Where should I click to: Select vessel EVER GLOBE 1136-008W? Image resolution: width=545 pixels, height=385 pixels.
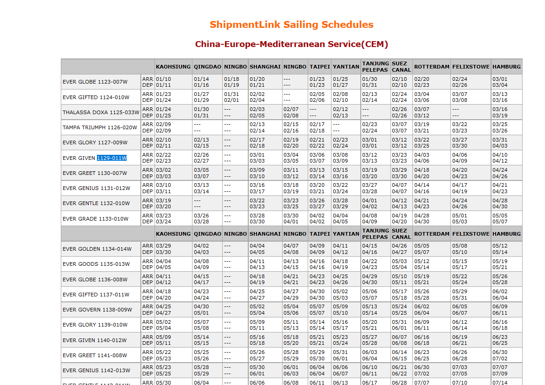click(x=95, y=280)
